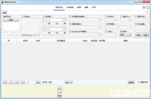
Task: Uncheck the 排序 checkbox
Action: point(121,31)
